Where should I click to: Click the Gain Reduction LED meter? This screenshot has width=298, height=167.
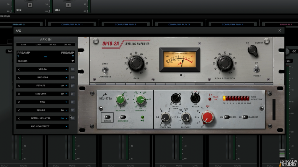click(236, 98)
